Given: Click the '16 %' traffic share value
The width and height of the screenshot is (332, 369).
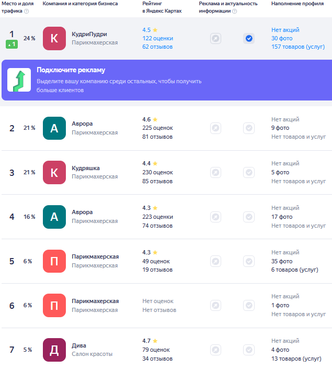Looking at the screenshot, I should 29,217.
